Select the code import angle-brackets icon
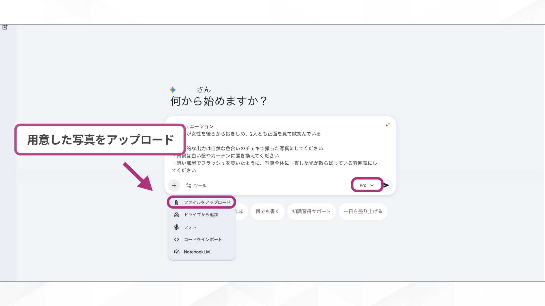This screenshot has width=545, height=306. pyautogui.click(x=177, y=239)
